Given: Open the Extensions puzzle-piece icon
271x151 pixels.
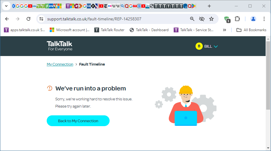Looking at the screenshot, I should (237, 19).
